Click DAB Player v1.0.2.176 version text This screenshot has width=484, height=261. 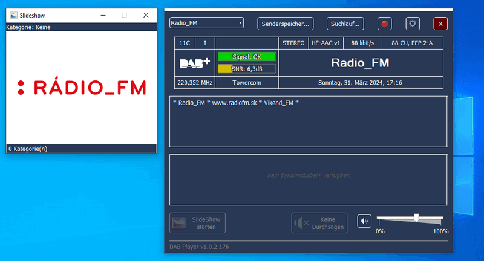[x=199, y=246]
